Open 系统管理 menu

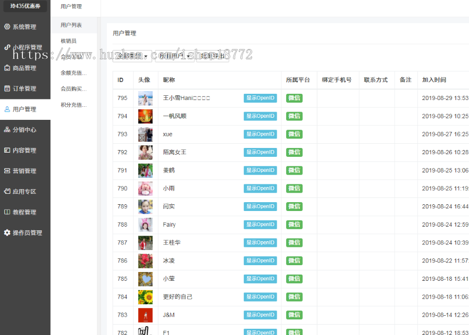pyautogui.click(x=25, y=27)
